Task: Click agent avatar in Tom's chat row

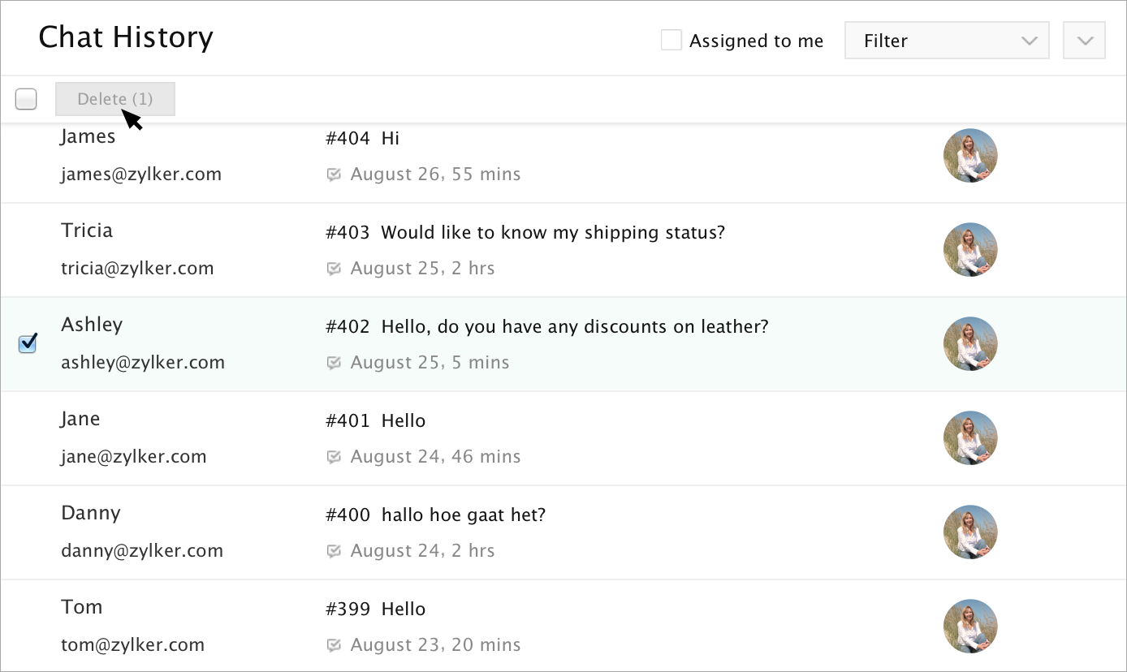Action: pyautogui.click(x=970, y=627)
